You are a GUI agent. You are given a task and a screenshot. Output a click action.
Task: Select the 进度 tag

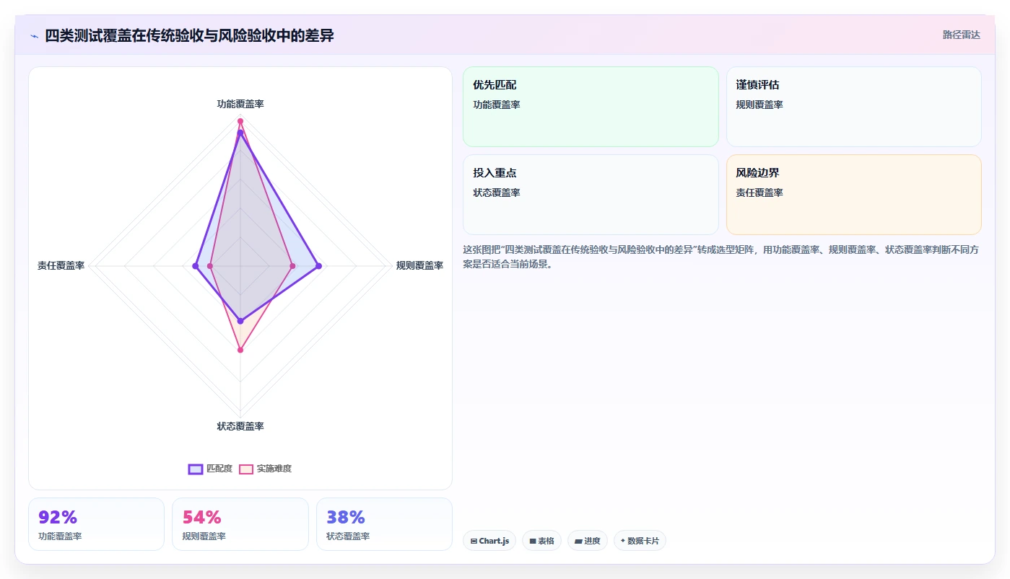click(x=588, y=541)
